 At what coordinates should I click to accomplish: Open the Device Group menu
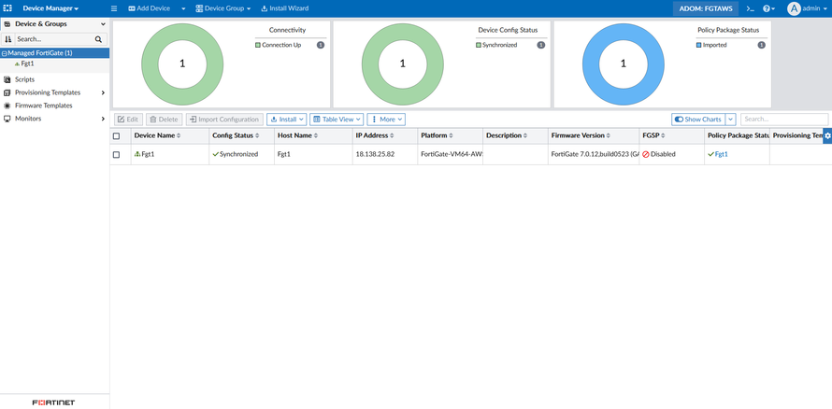pos(224,8)
